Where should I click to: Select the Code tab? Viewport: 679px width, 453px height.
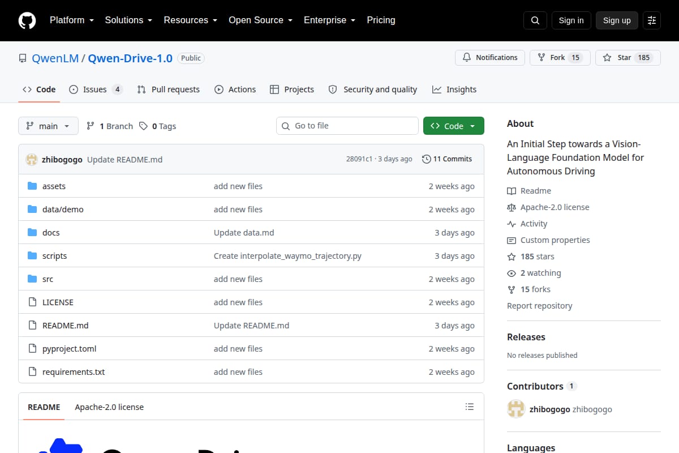[x=39, y=89]
